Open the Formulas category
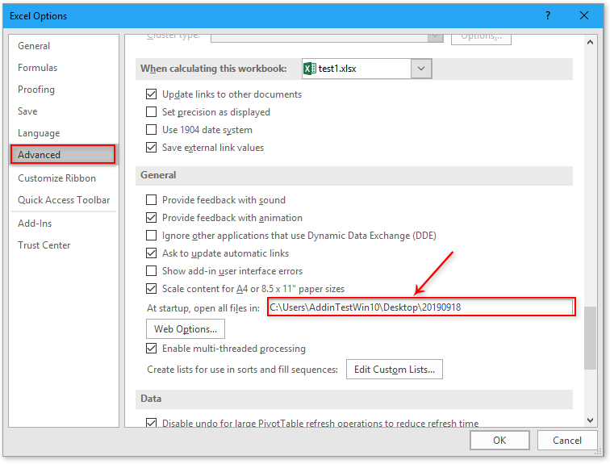This screenshot has height=464, width=610. pyautogui.click(x=37, y=68)
